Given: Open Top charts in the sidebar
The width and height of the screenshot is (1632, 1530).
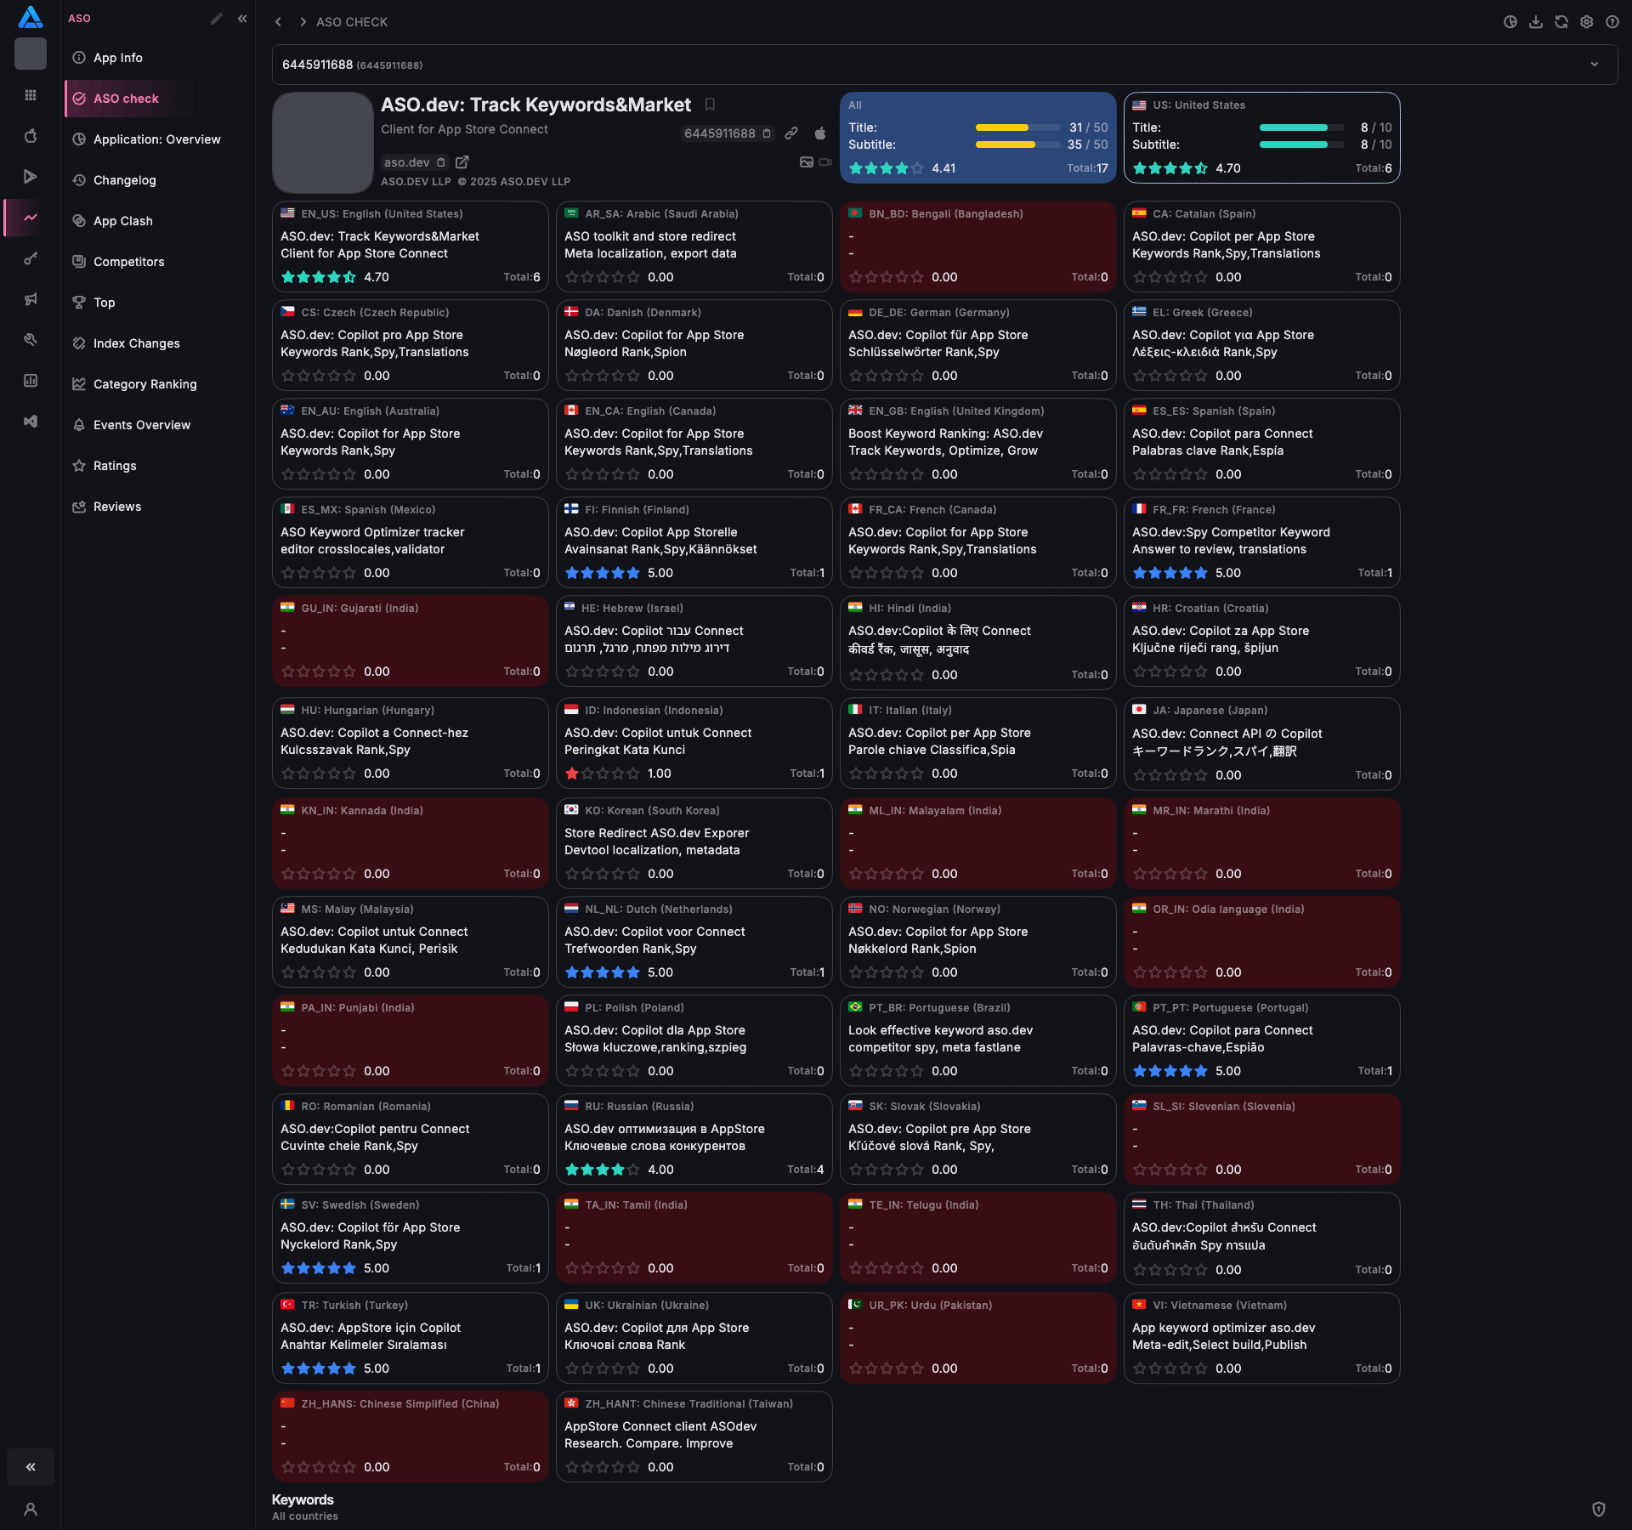Looking at the screenshot, I should coord(158,303).
